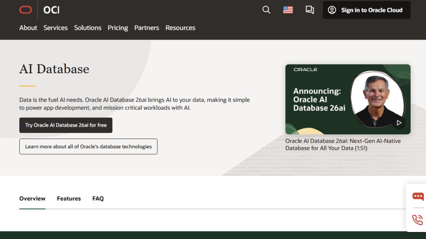This screenshot has height=239, width=426.
Task: Open the search magnifier icon
Action: (x=266, y=10)
